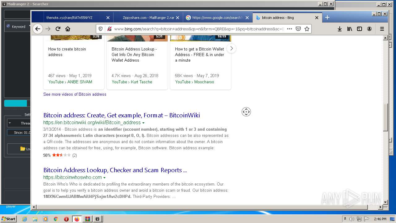The image size is (396, 223).
Task: Switch to Firefox in the taskbar
Action: tap(77, 219)
